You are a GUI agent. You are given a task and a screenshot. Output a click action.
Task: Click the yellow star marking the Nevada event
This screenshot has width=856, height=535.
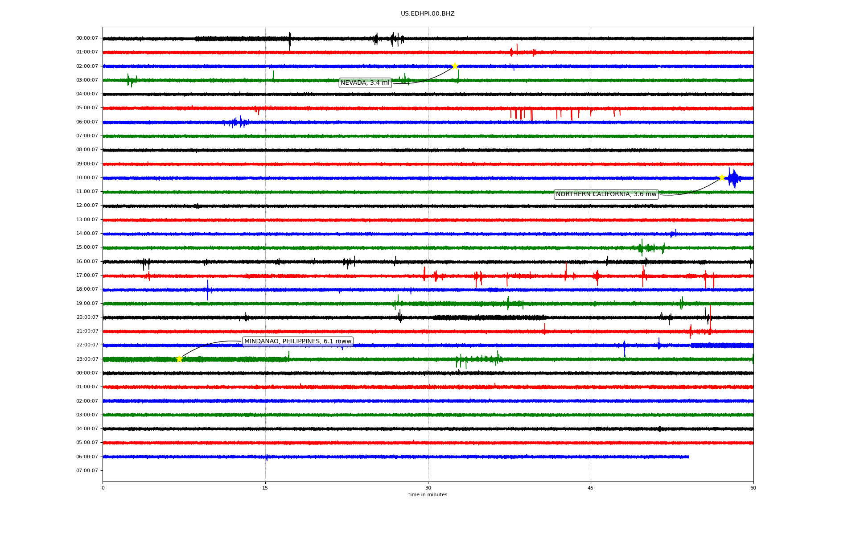(x=455, y=66)
